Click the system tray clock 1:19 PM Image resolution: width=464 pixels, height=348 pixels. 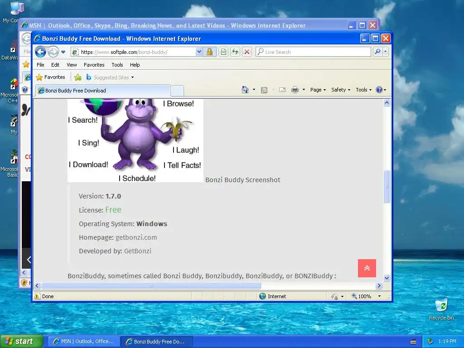pyautogui.click(x=447, y=341)
